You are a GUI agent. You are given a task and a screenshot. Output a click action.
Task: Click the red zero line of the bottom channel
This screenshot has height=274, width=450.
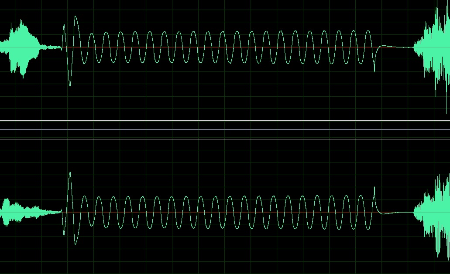218,213
